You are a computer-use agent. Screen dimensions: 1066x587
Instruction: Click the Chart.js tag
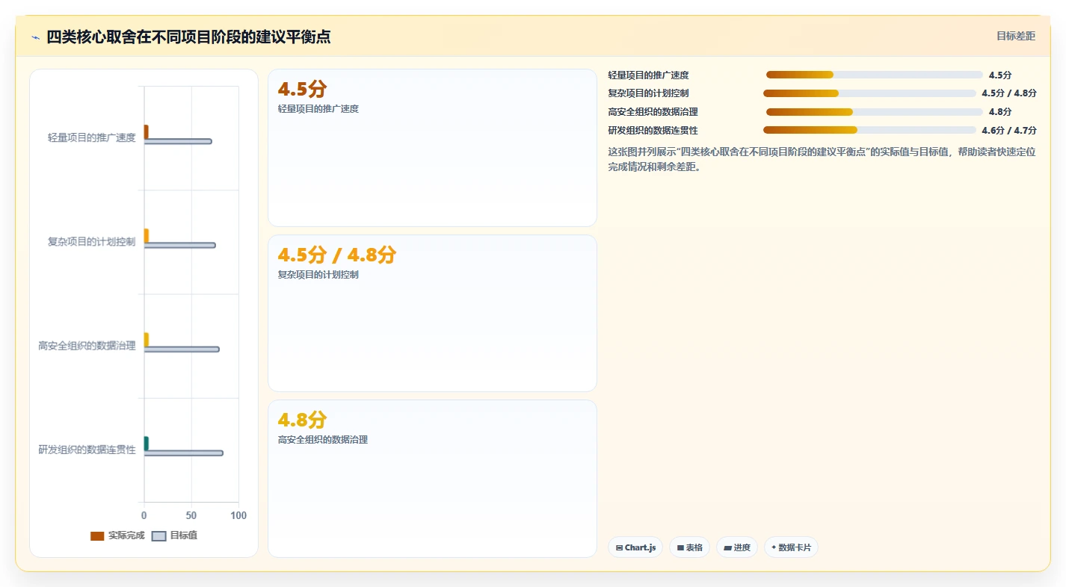coord(635,547)
